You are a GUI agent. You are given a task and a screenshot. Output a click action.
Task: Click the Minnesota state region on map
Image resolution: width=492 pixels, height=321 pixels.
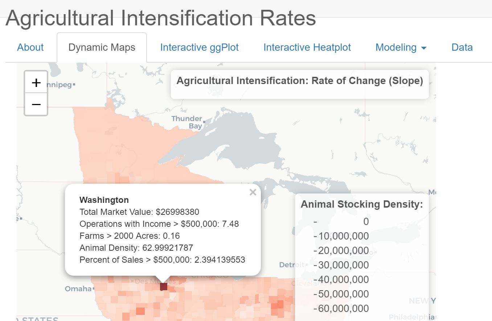109,145
